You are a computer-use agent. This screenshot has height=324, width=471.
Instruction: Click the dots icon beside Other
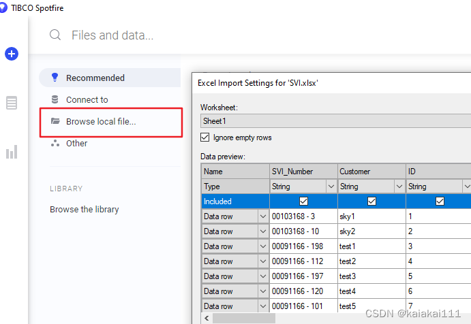click(x=55, y=143)
